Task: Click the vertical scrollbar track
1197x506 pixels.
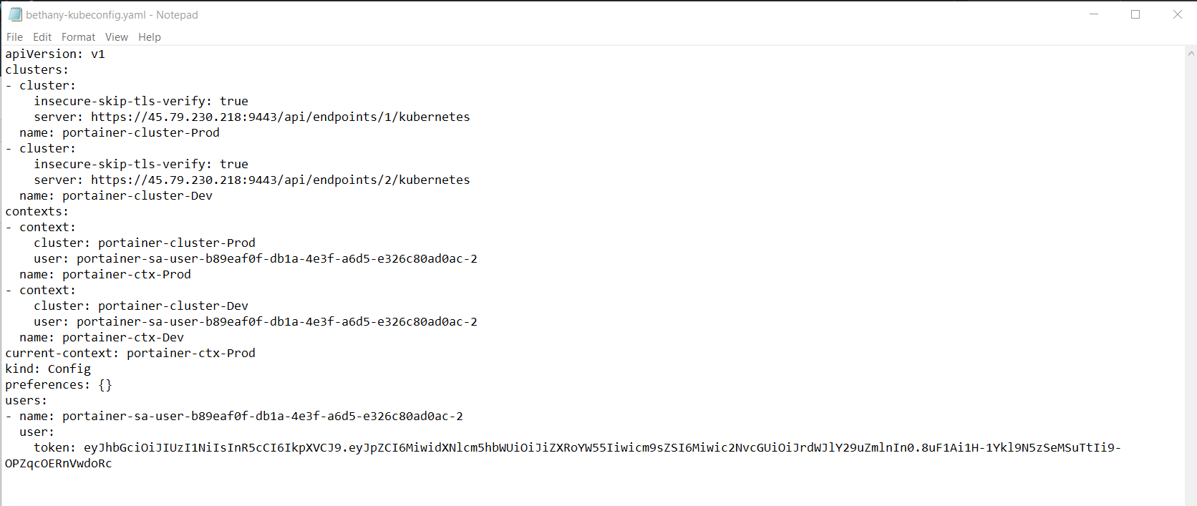Action: (x=1191, y=279)
